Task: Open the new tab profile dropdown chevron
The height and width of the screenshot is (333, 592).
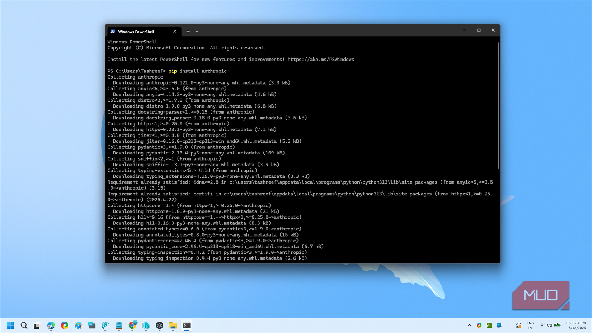Action: coord(197,32)
